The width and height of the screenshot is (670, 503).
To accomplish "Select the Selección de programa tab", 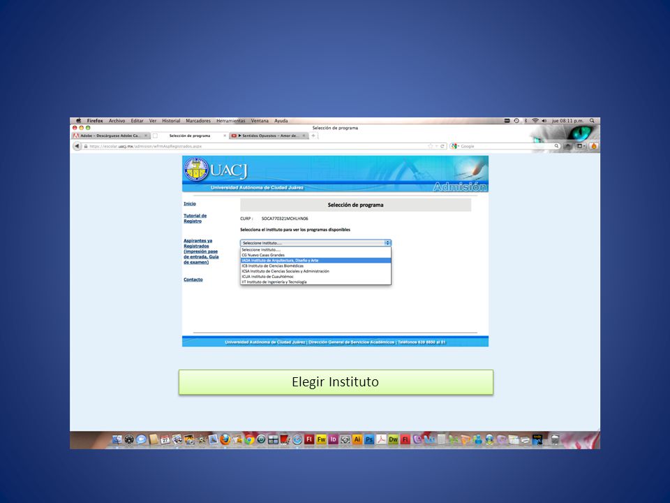I will (190, 136).
